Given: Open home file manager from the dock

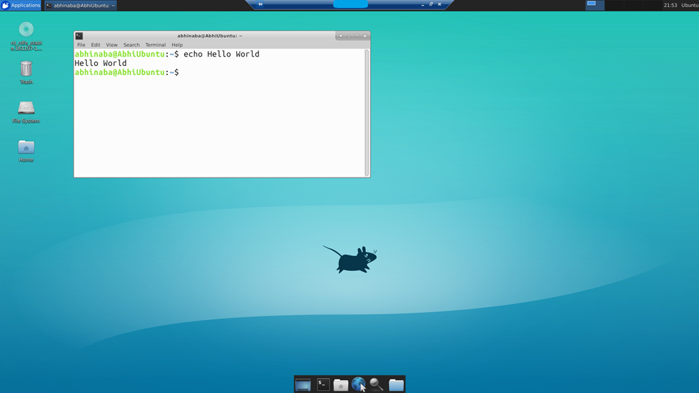Looking at the screenshot, I should 341,385.
